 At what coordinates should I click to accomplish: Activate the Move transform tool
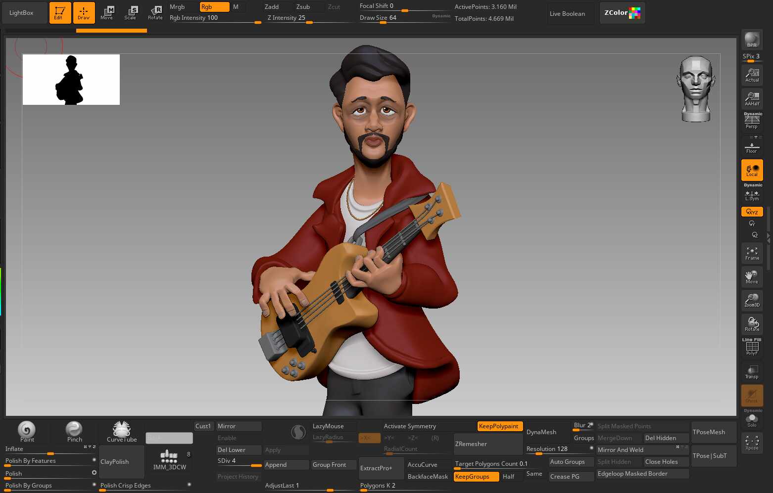click(x=107, y=13)
